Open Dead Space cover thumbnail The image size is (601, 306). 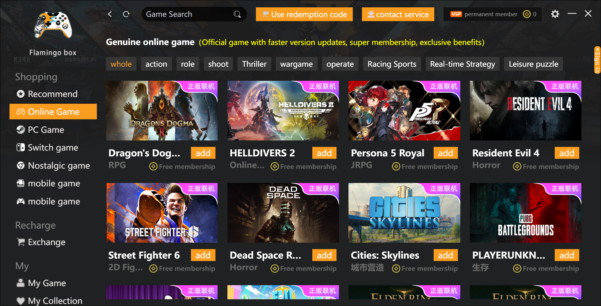(283, 213)
